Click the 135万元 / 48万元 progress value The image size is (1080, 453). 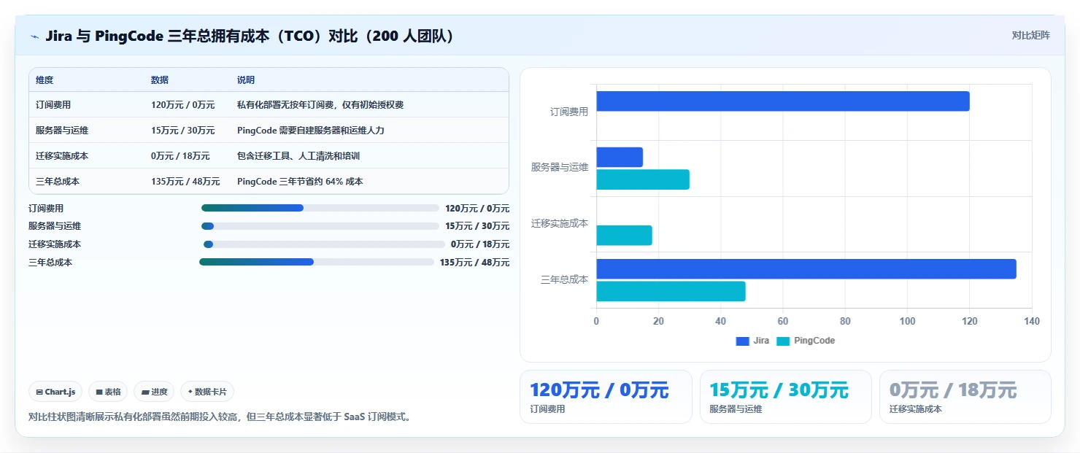[x=474, y=263]
